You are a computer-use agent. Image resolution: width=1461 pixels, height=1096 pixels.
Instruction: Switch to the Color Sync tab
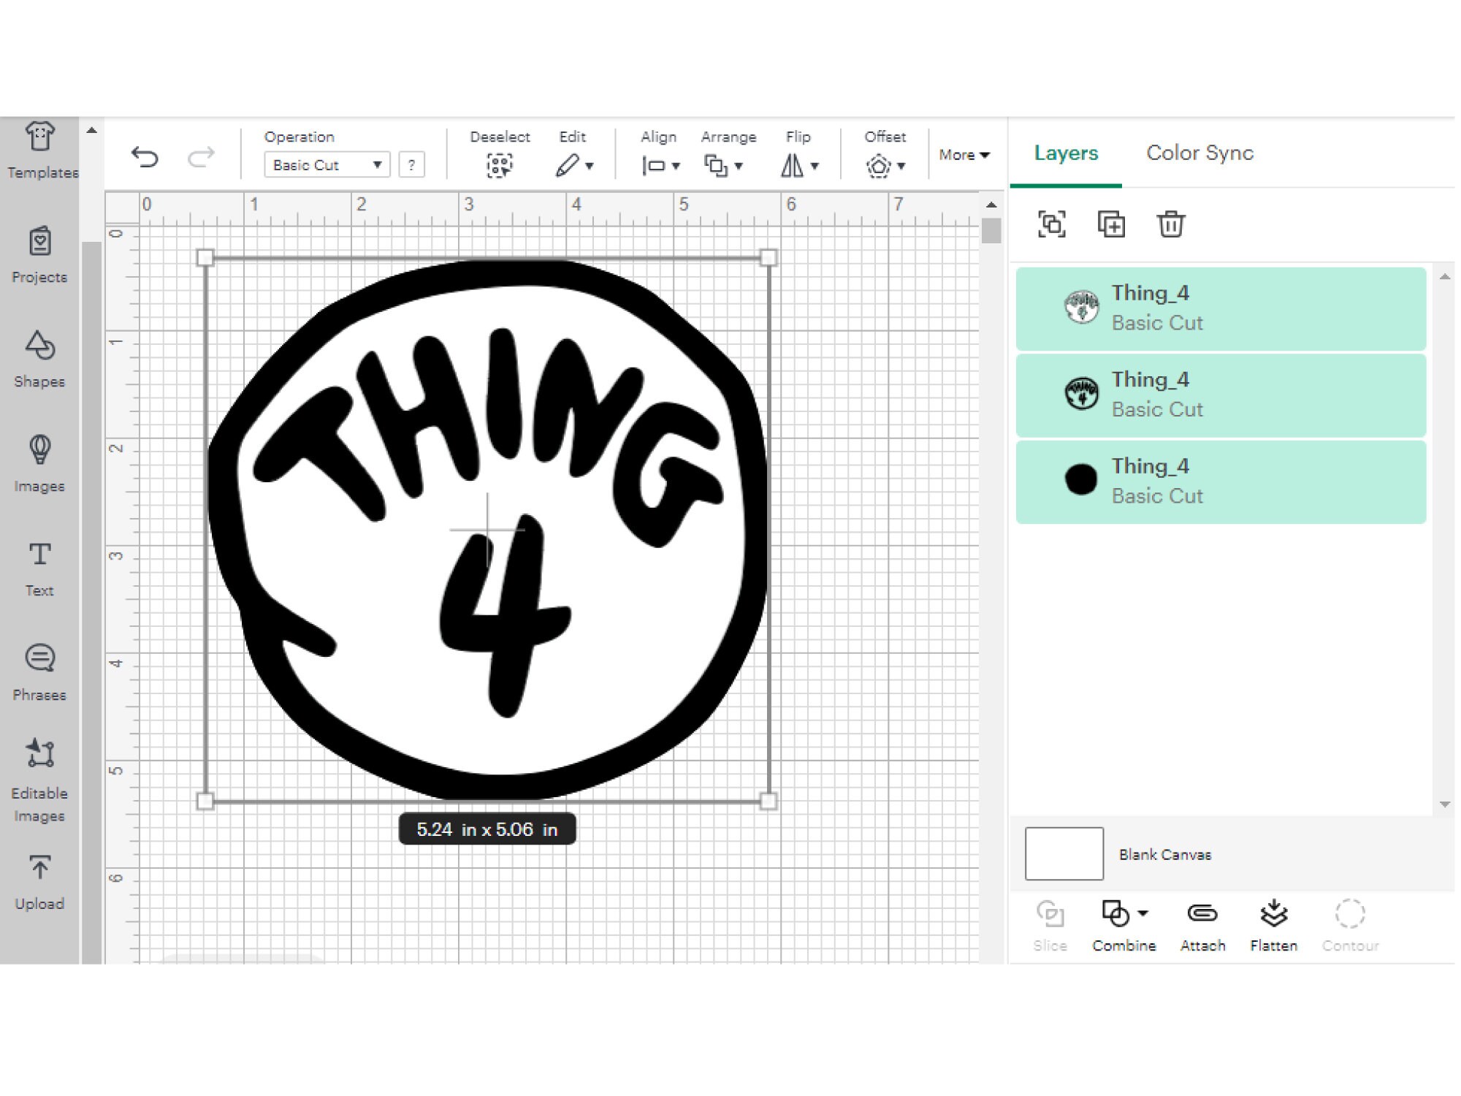pyautogui.click(x=1199, y=153)
